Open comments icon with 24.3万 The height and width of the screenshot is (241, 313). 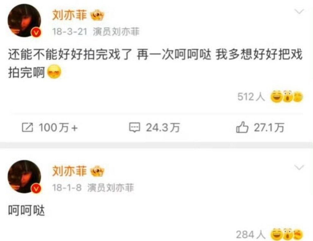135,128
